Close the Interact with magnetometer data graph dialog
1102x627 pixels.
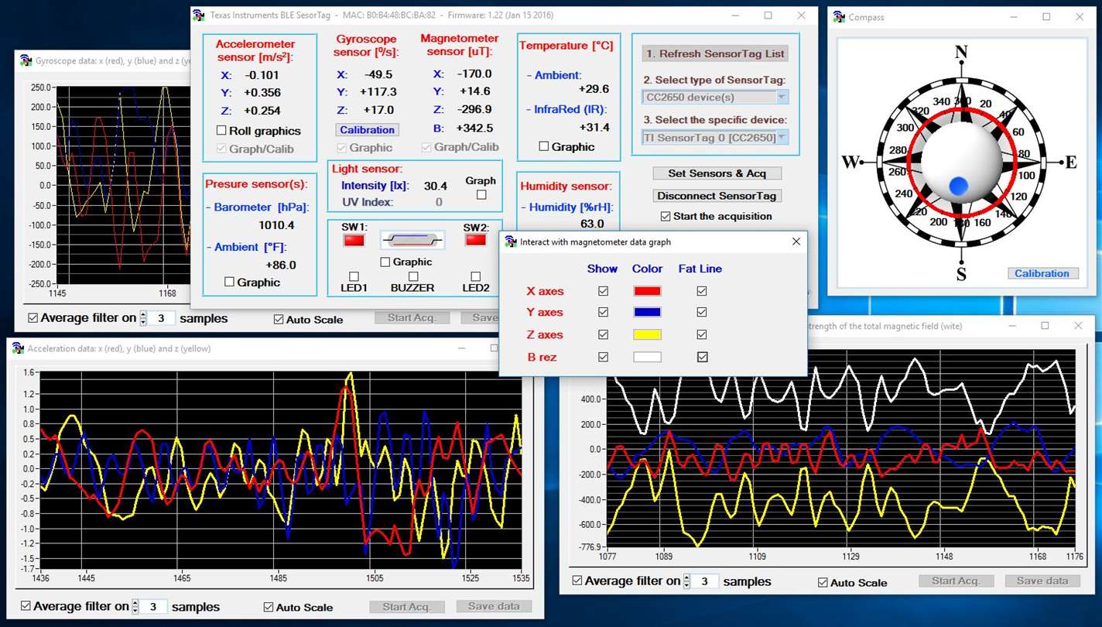coord(796,242)
